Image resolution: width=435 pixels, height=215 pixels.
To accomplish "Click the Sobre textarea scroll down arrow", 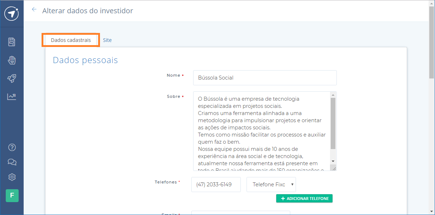I will (333, 161).
